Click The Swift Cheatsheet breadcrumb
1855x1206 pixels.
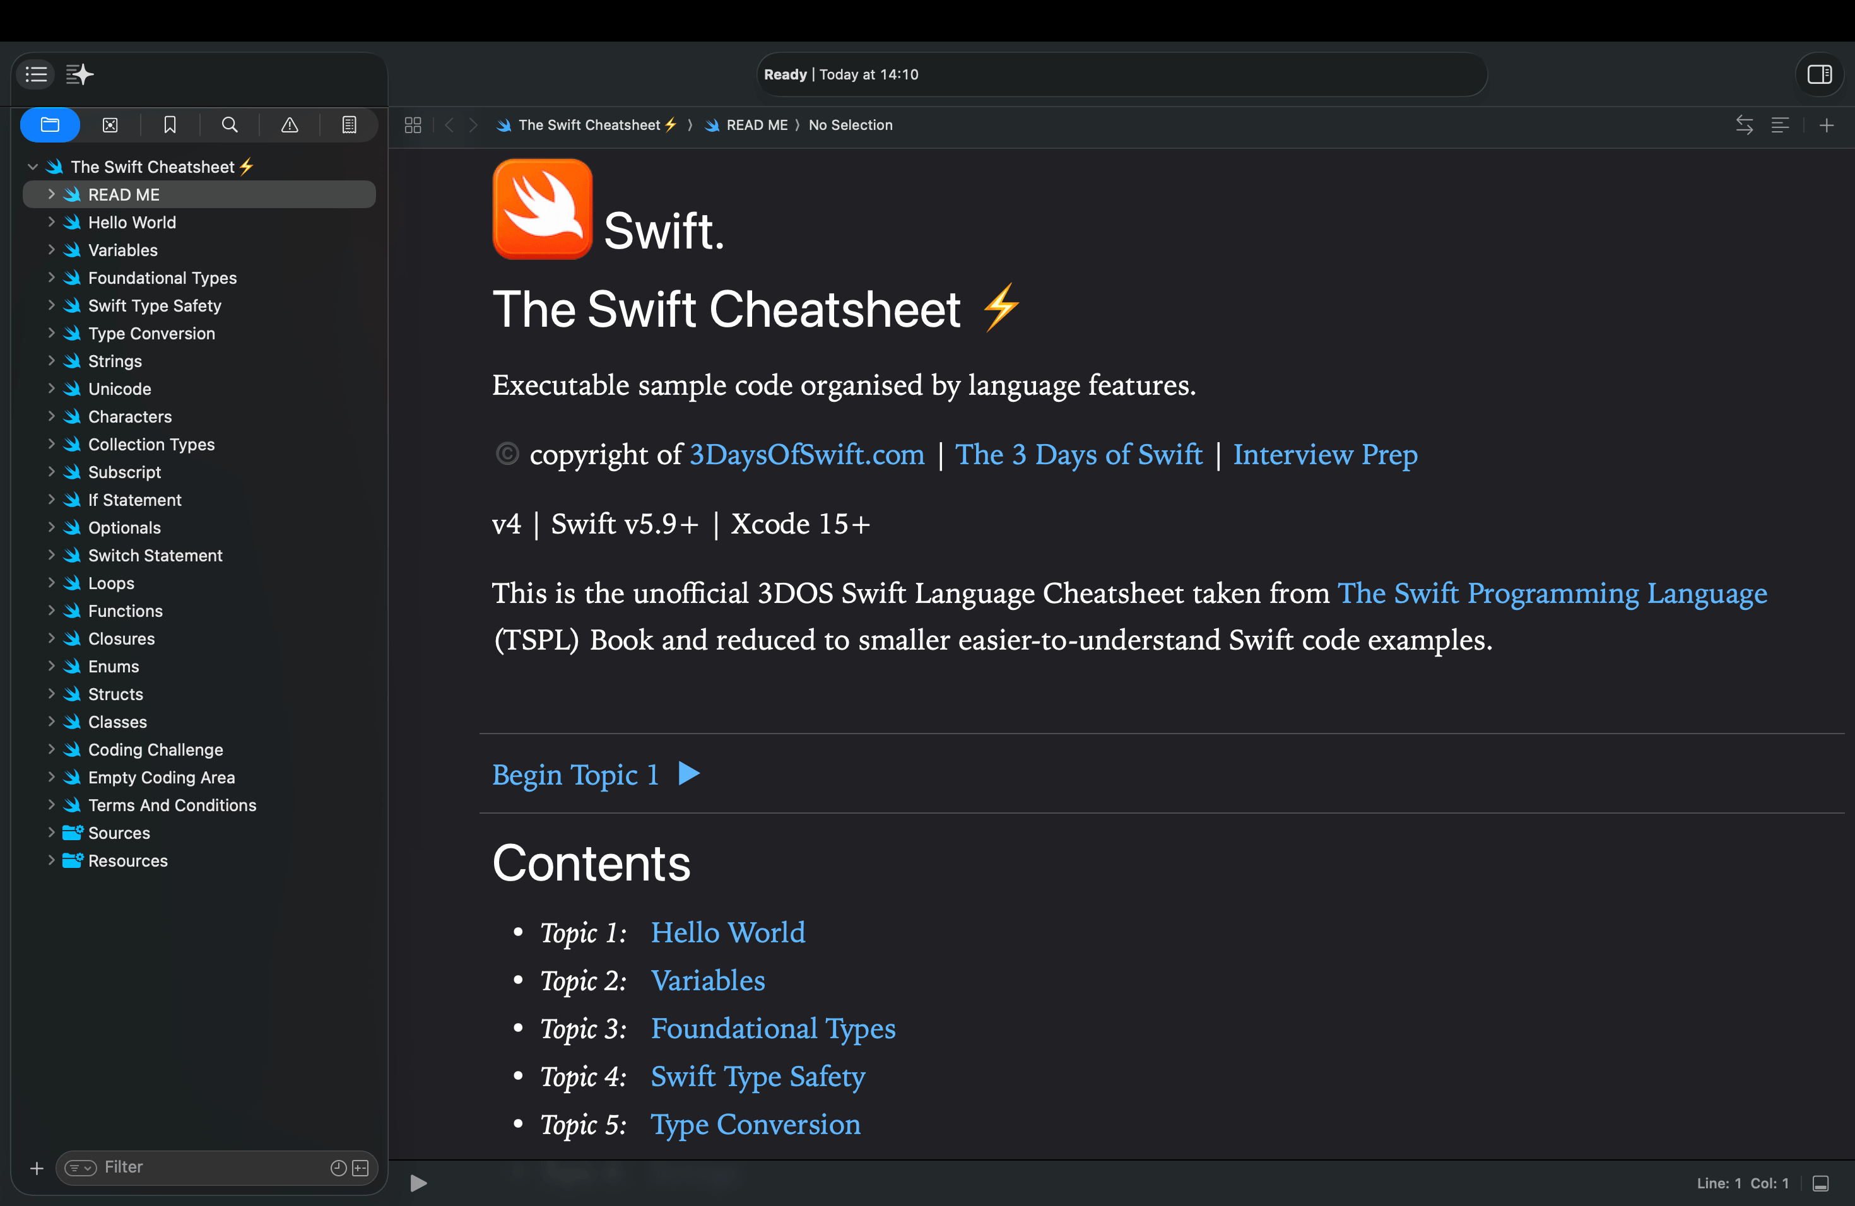click(x=589, y=125)
